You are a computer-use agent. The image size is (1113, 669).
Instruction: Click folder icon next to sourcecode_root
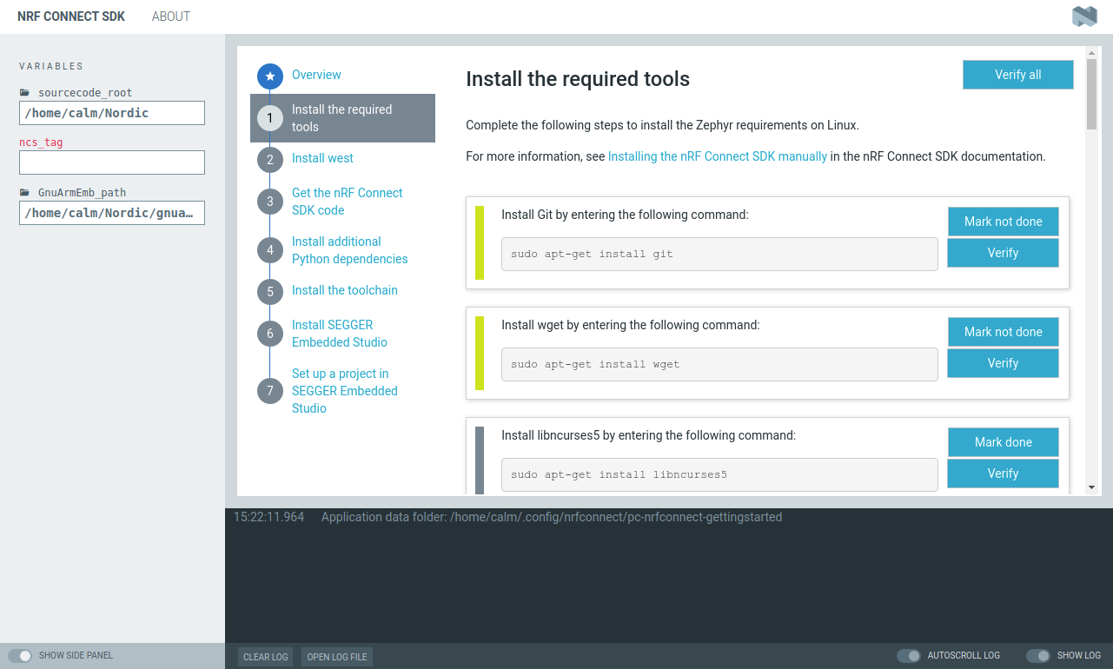24,92
